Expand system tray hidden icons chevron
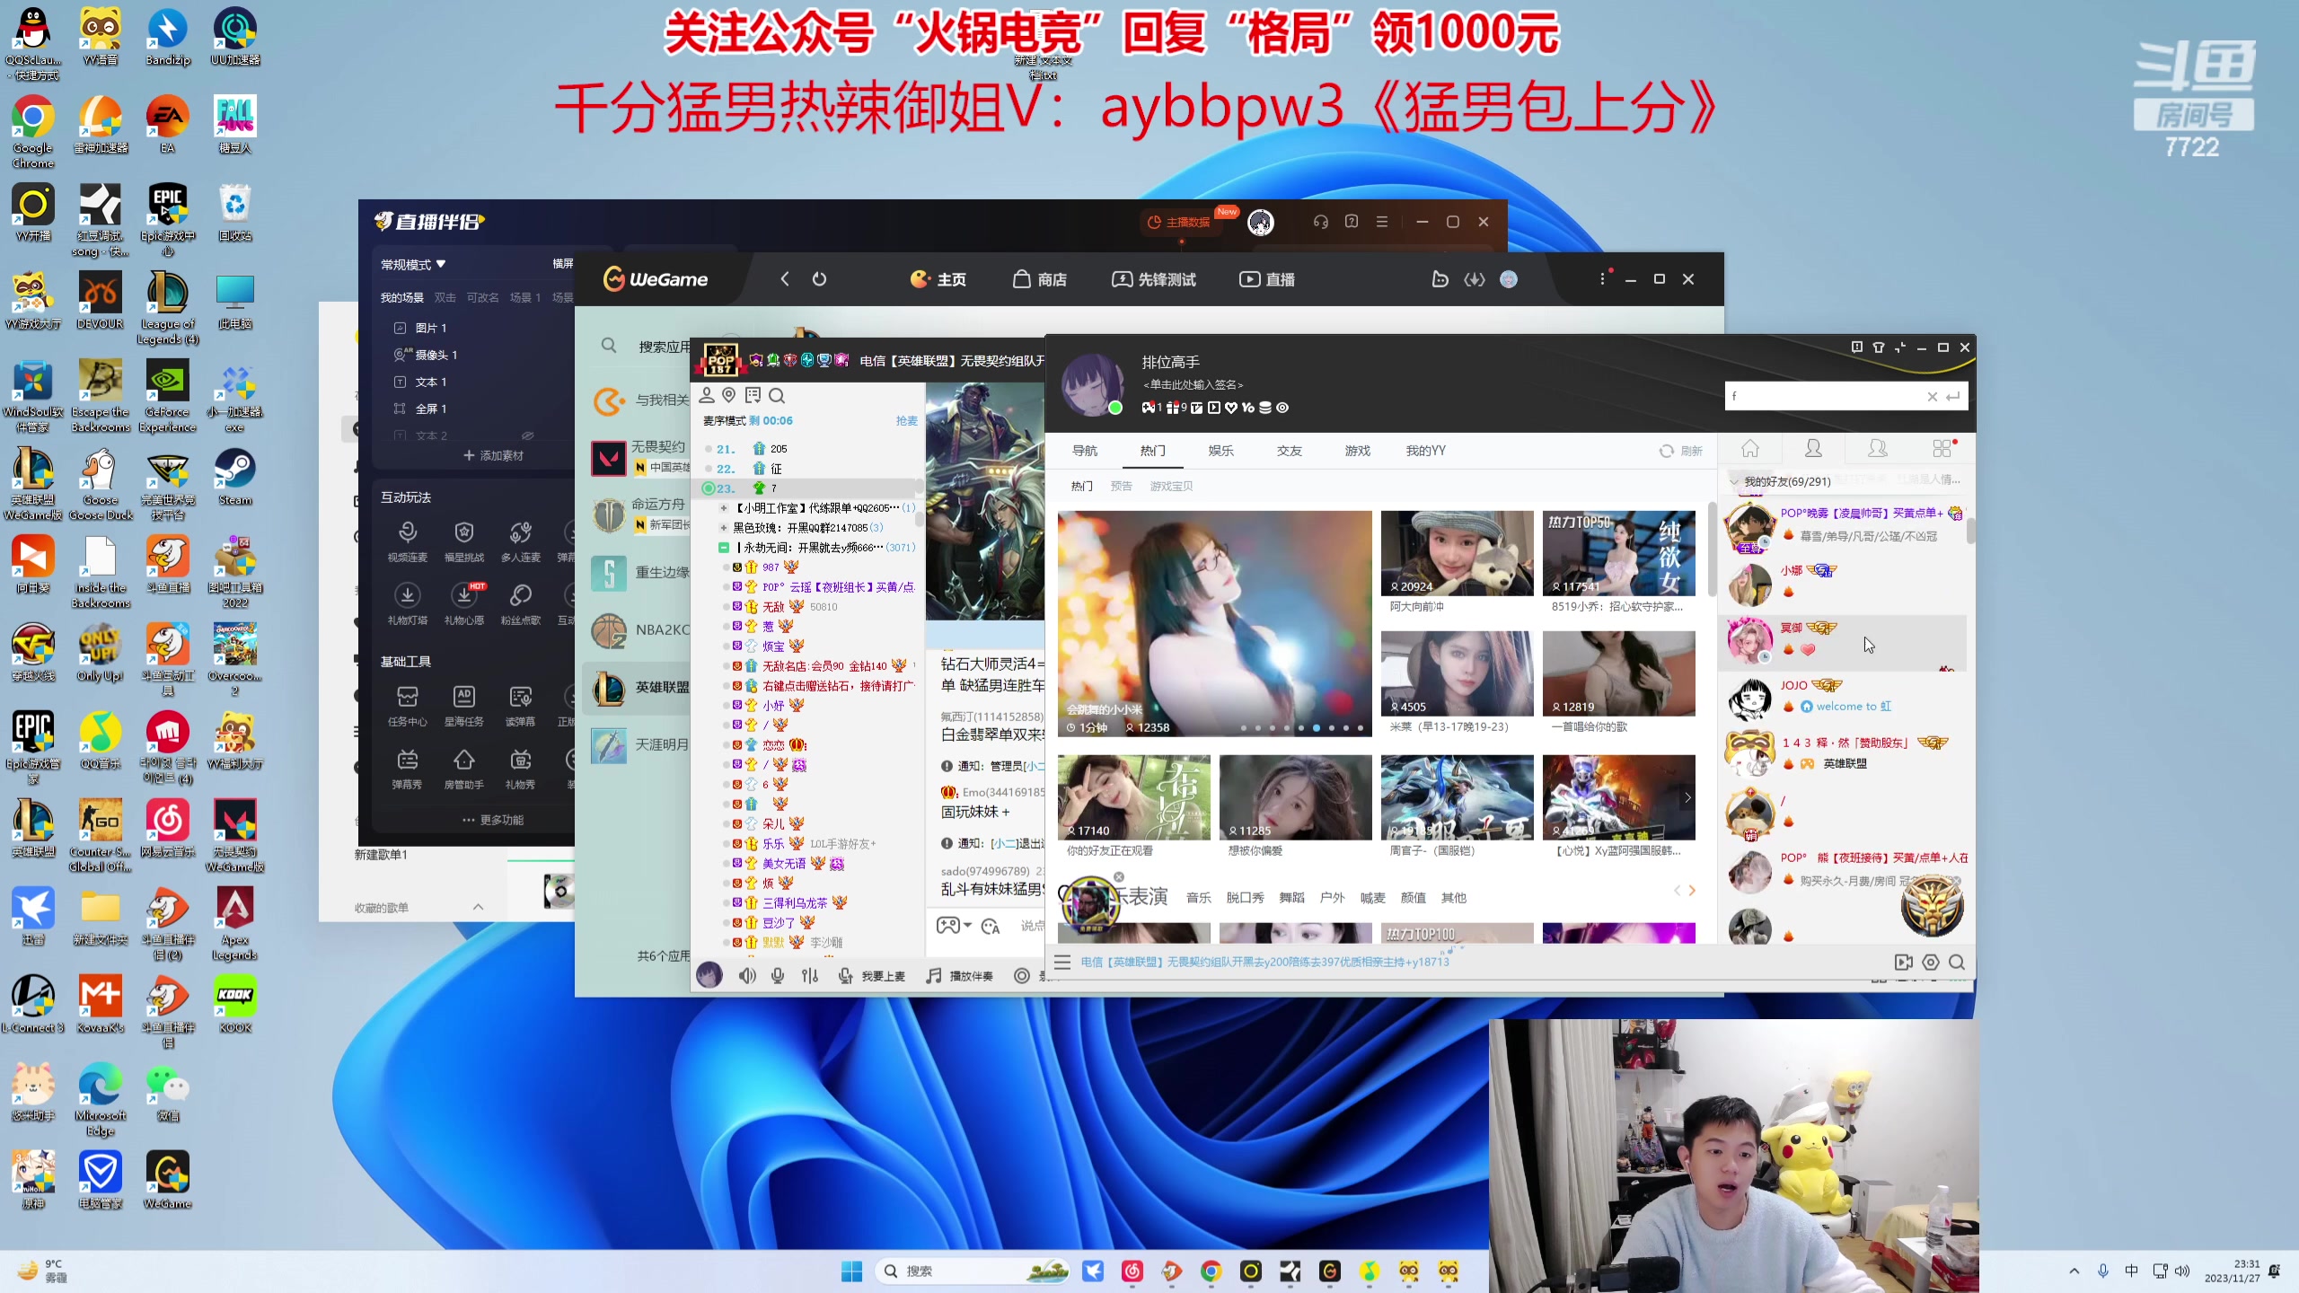Screen dimensions: 2299x1293 [2074, 1271]
